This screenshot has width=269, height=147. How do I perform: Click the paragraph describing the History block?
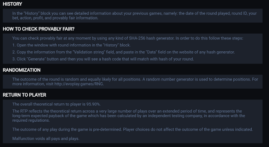134,15
